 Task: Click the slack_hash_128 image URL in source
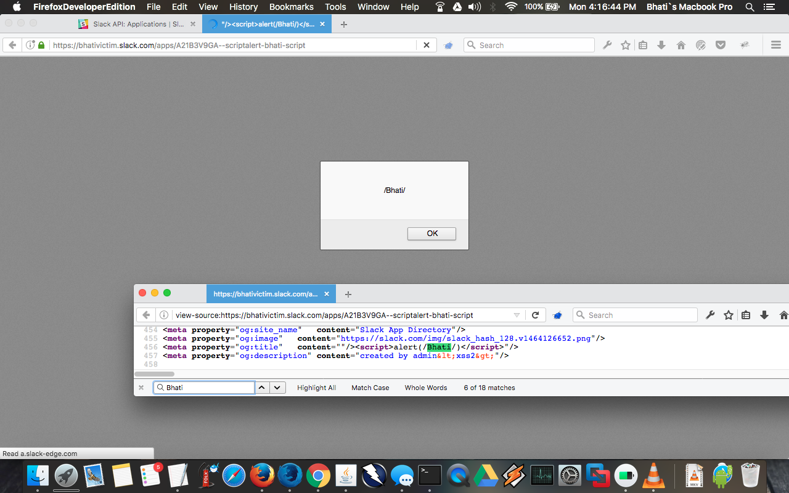pyautogui.click(x=466, y=338)
